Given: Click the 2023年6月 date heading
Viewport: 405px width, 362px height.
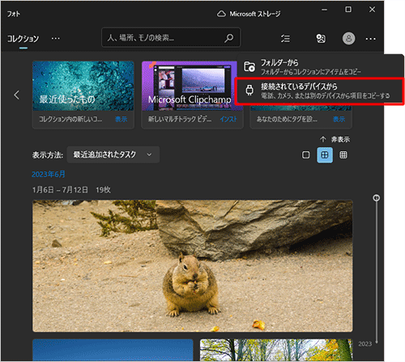Looking at the screenshot, I should coord(49,175).
